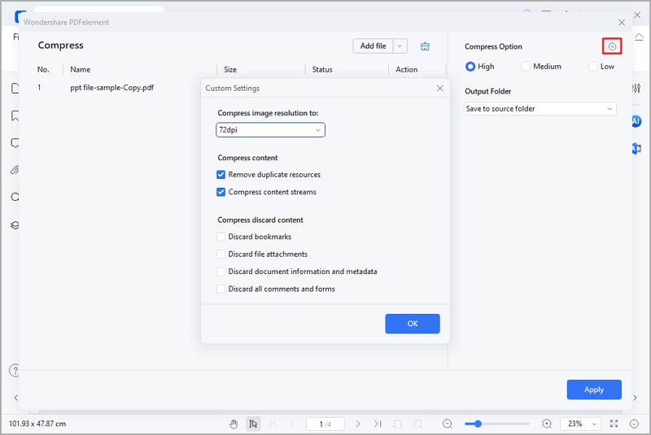The image size is (651, 435).
Task: Open the 23% zoom level dropdown
Action: 580,424
